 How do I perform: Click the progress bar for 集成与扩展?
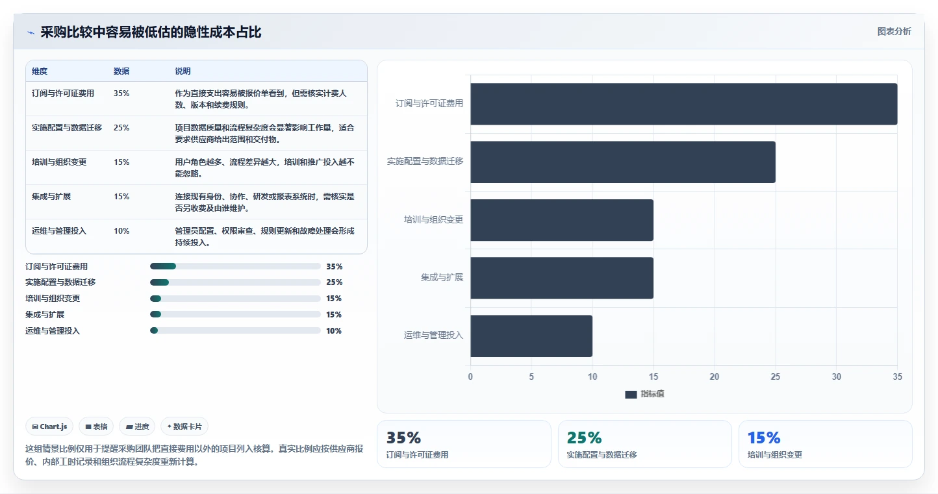pyautogui.click(x=235, y=314)
